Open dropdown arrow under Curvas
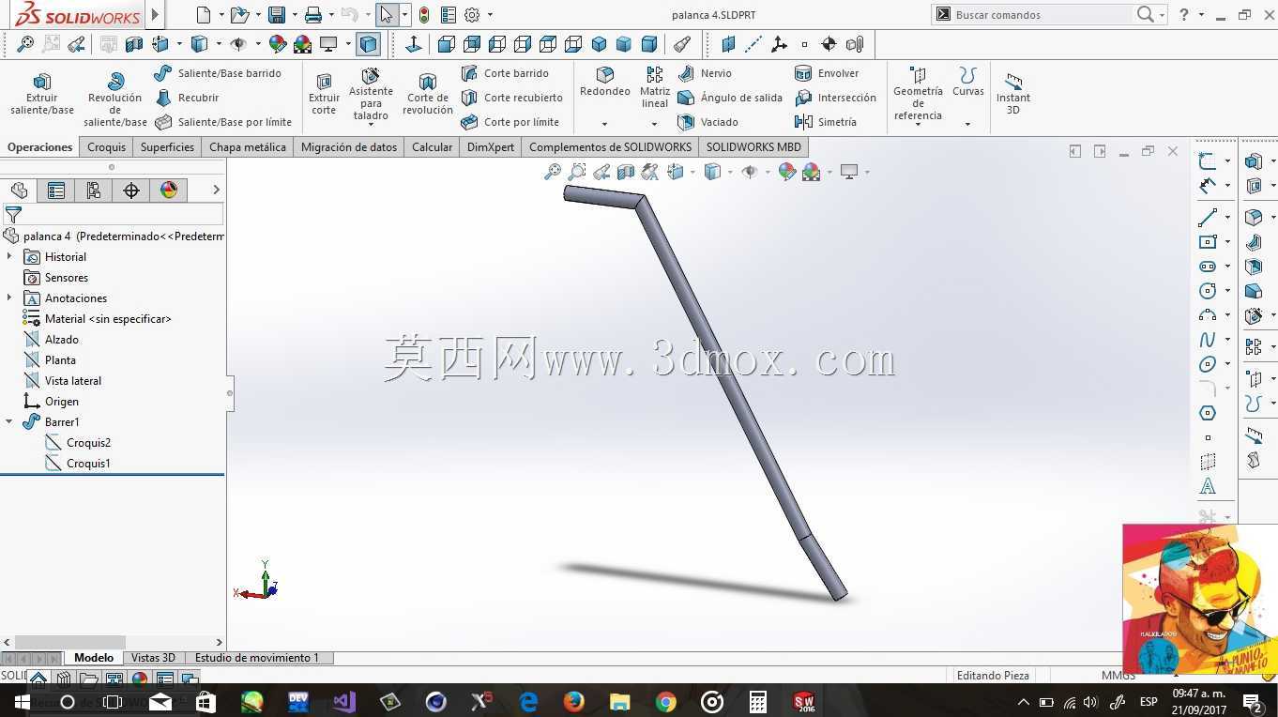Viewport: 1278px width, 717px height. (967, 124)
